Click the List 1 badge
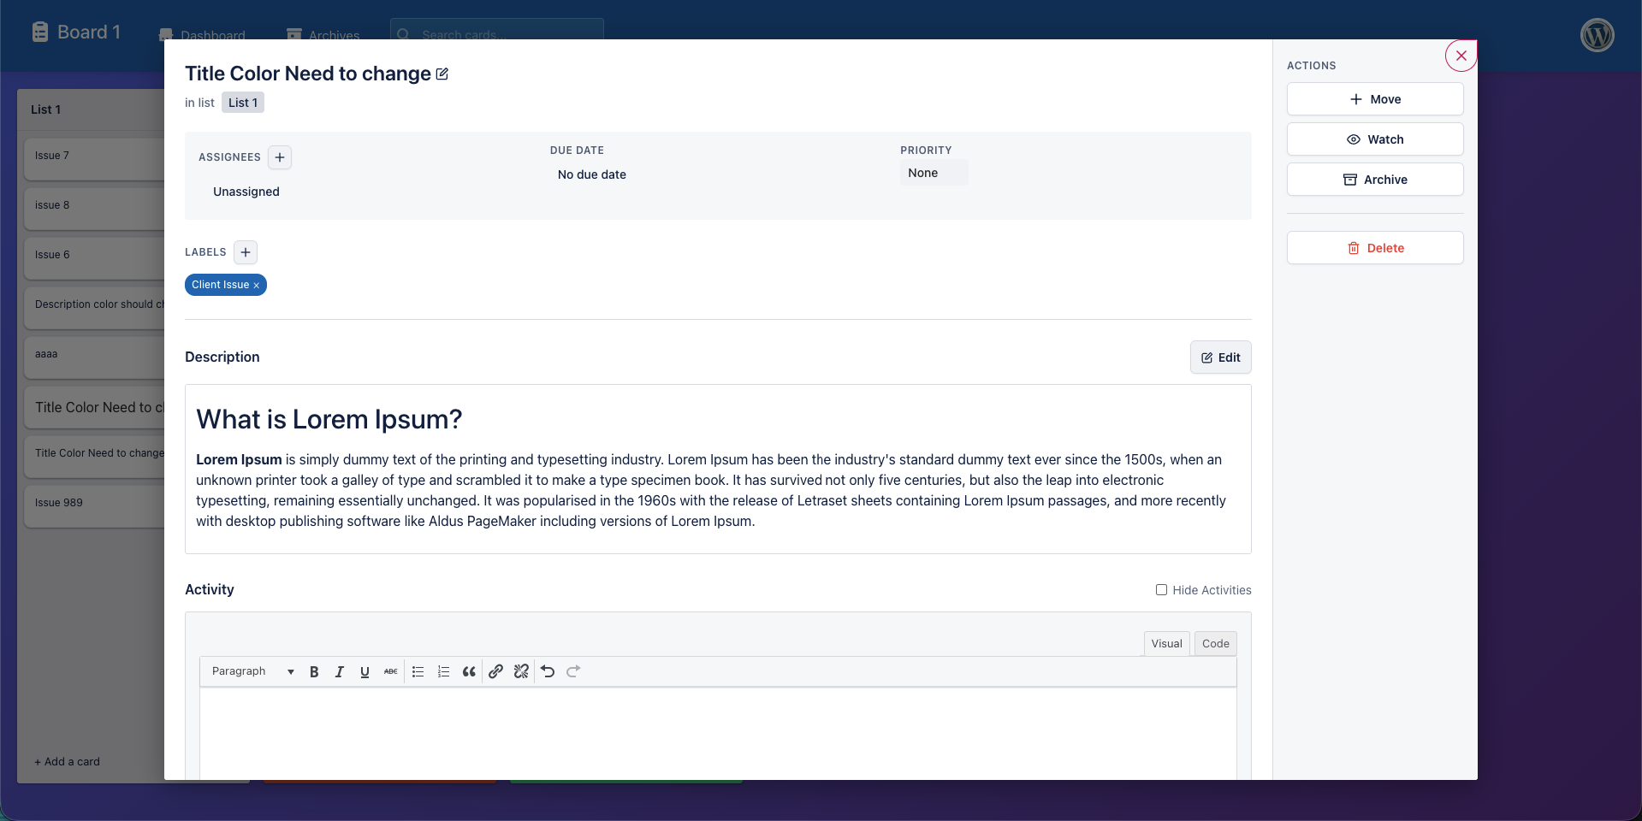Viewport: 1642px width, 821px height. pyautogui.click(x=243, y=103)
